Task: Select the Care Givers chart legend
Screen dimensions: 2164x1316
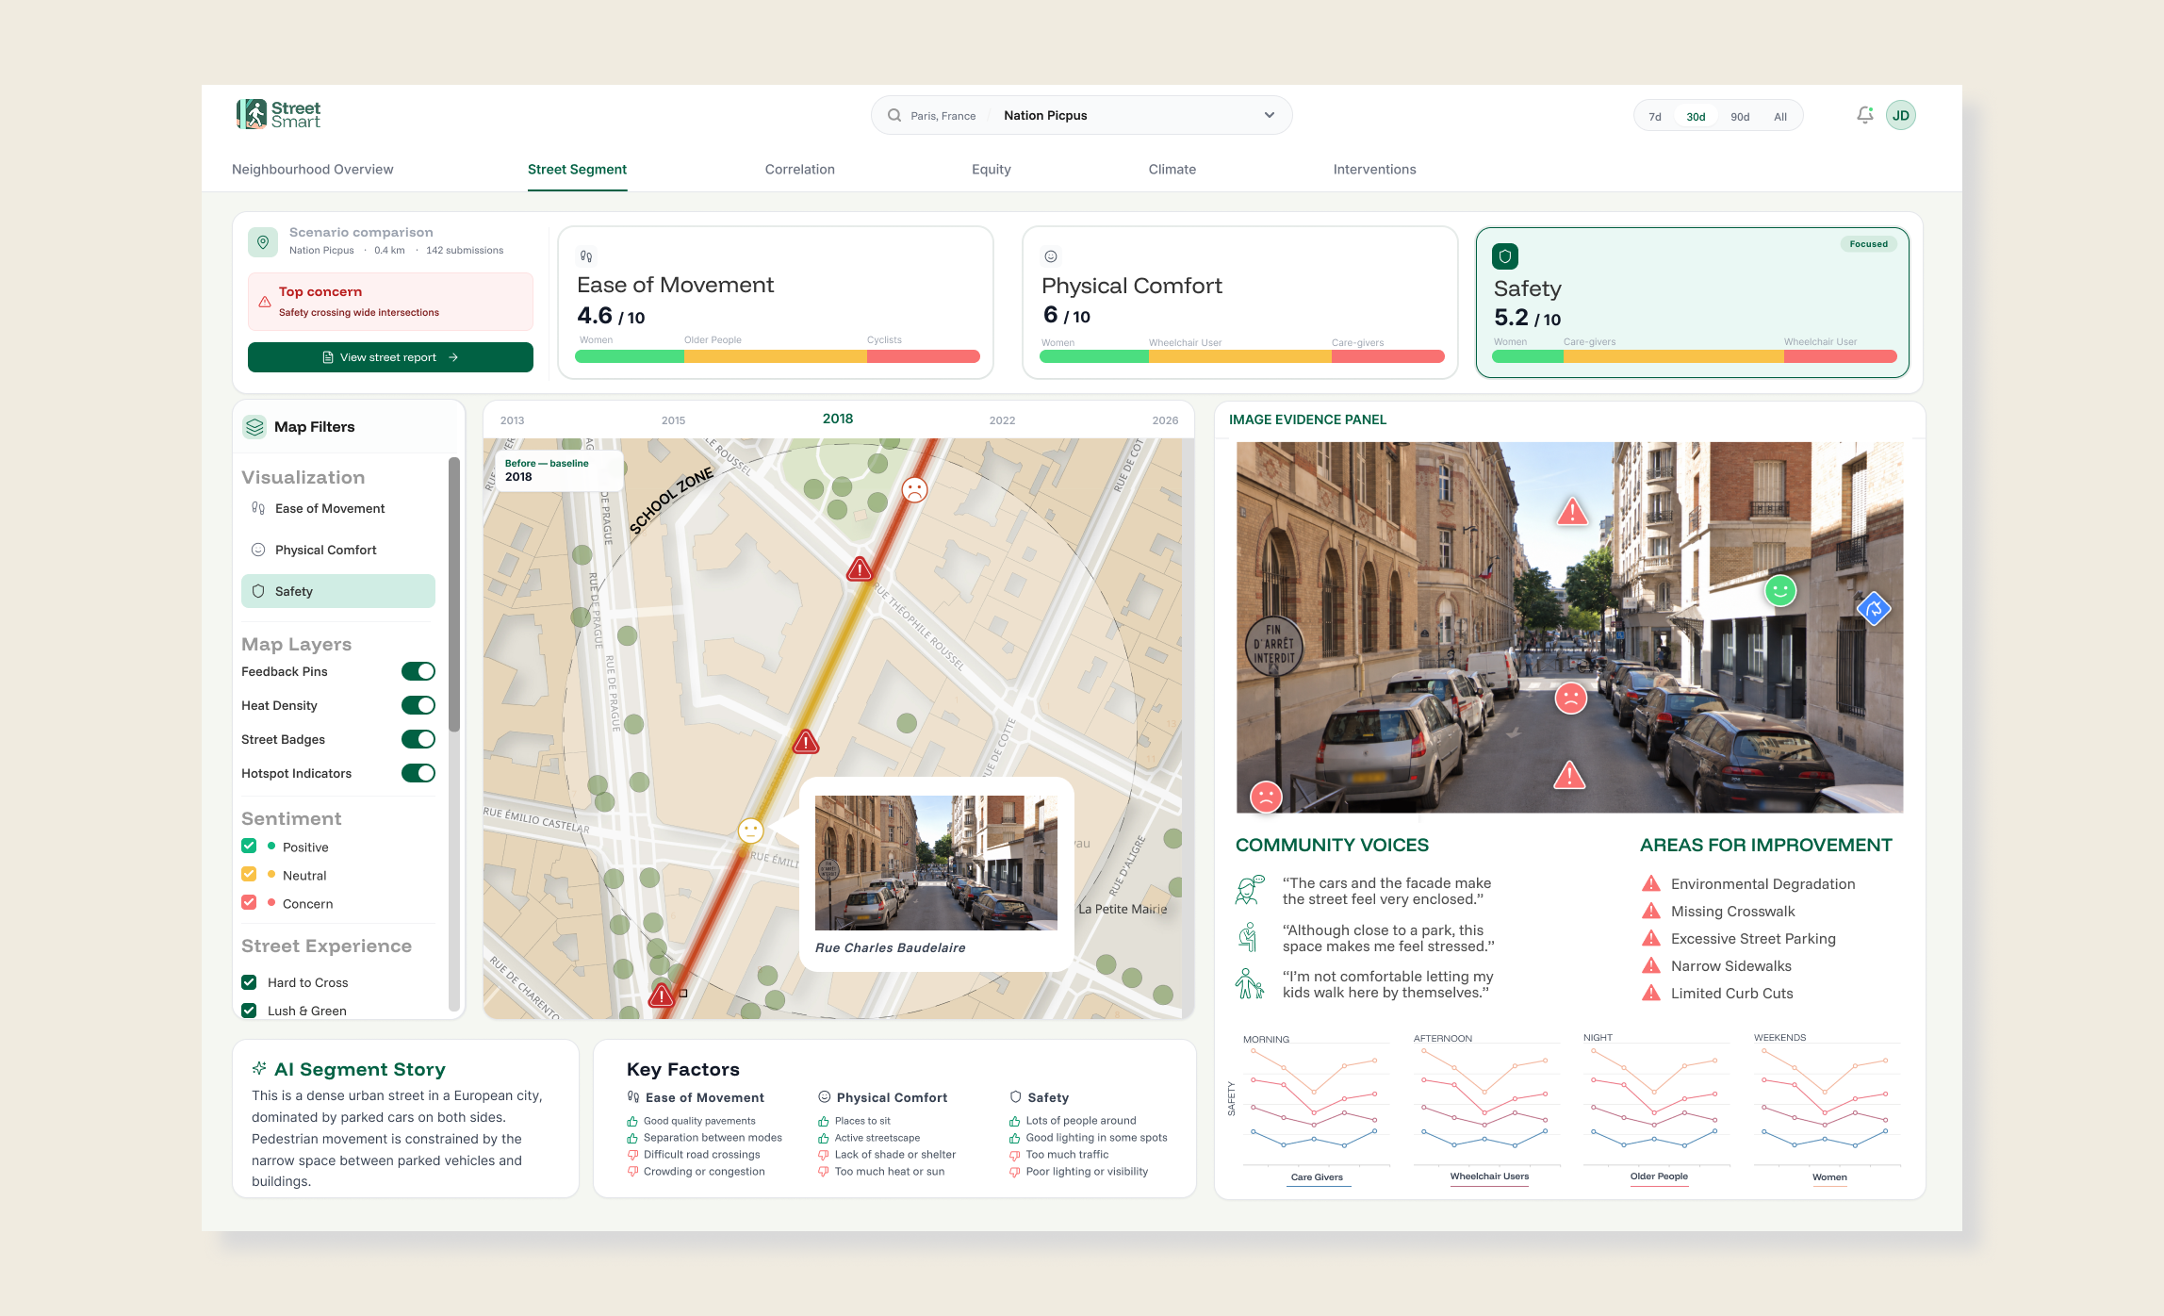Action: [x=1317, y=1177]
